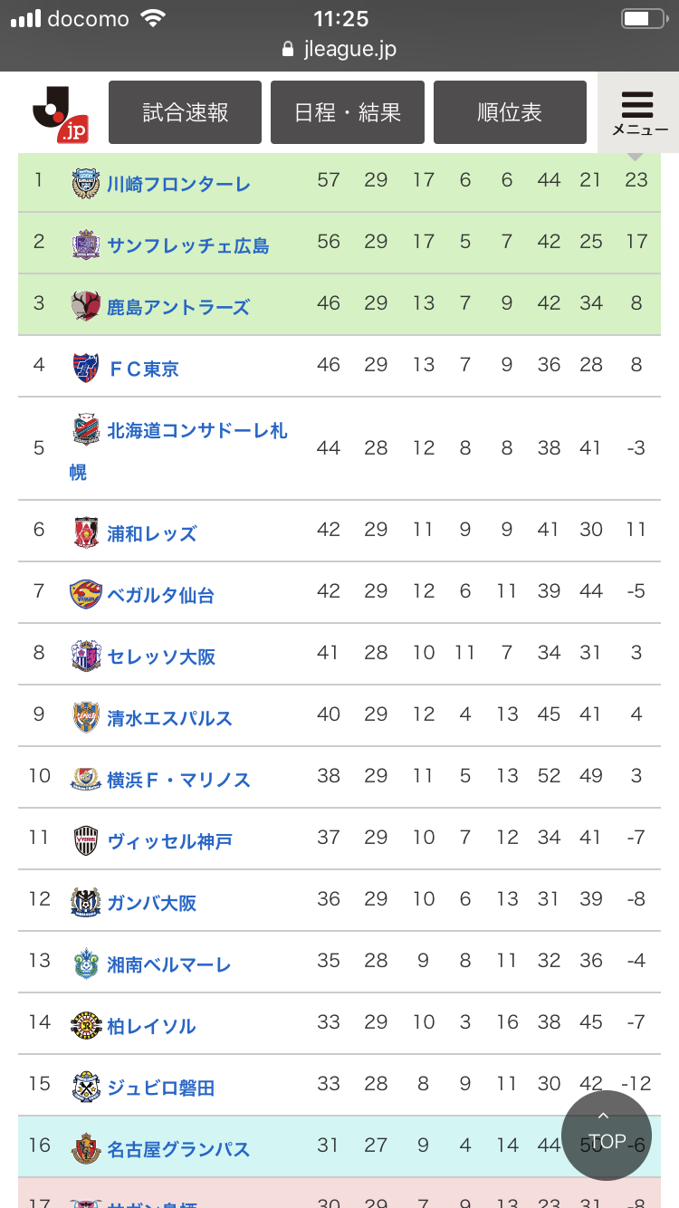Click the FC Tokyo club crest
This screenshot has height=1208, width=679.
pos(86,368)
